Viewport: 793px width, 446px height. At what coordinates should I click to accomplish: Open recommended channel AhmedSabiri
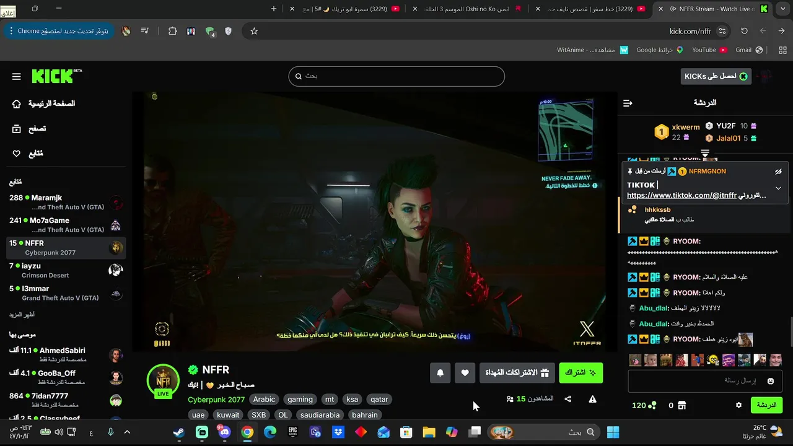(x=66, y=355)
